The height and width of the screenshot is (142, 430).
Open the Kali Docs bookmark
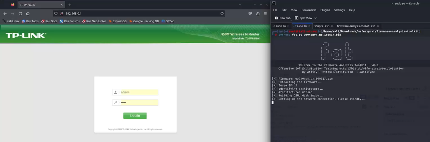[49, 21]
